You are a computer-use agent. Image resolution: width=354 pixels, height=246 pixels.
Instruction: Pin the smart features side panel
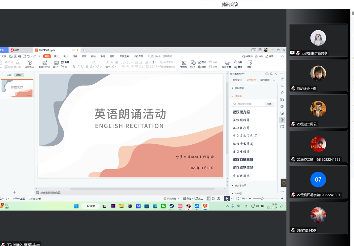pyautogui.click(x=271, y=74)
